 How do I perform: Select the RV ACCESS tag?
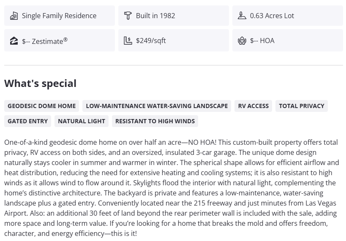(253, 106)
